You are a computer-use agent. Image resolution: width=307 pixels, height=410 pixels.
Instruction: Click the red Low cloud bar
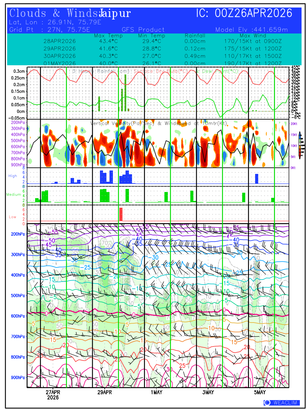[x=121, y=214]
